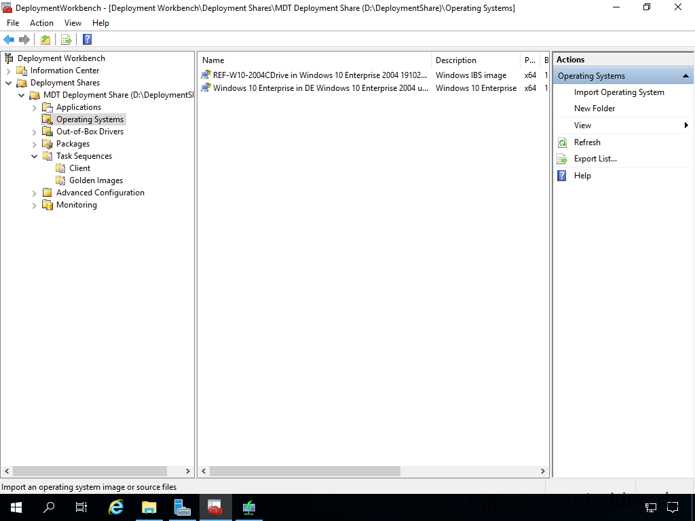The height and width of the screenshot is (521, 695).
Task: Open Server Manager from the taskbar
Action: [x=182, y=507]
